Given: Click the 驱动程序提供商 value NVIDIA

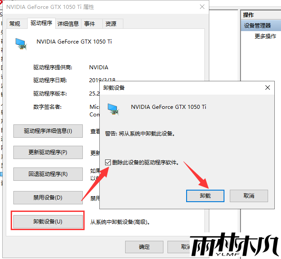Looking at the screenshot, I should (99, 68).
